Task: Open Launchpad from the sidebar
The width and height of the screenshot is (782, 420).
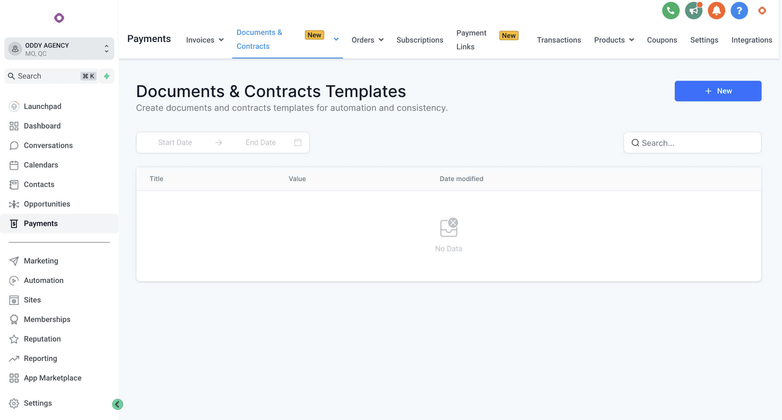Action: pos(42,106)
